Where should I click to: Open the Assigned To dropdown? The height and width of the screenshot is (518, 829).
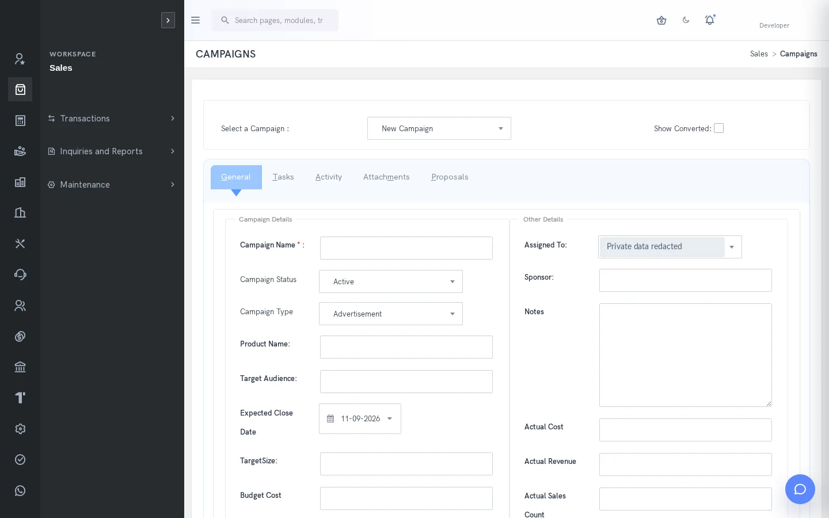coord(670,247)
